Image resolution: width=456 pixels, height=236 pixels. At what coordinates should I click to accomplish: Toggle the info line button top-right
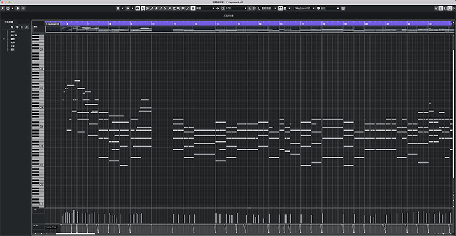tap(450, 9)
